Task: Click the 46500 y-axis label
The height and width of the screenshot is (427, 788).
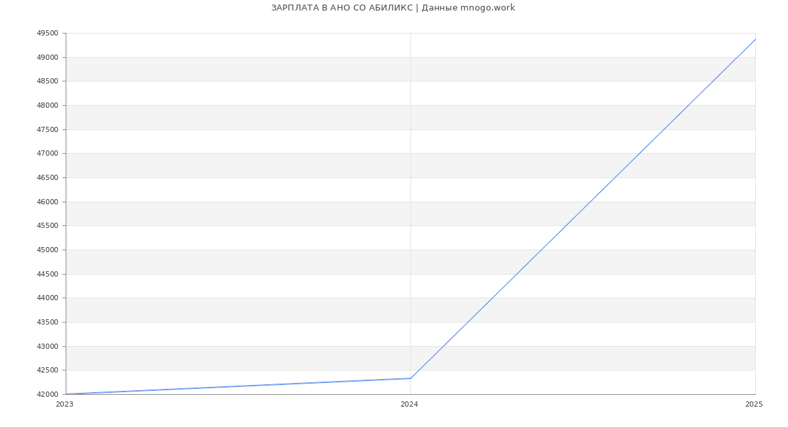Action: pyautogui.click(x=47, y=178)
